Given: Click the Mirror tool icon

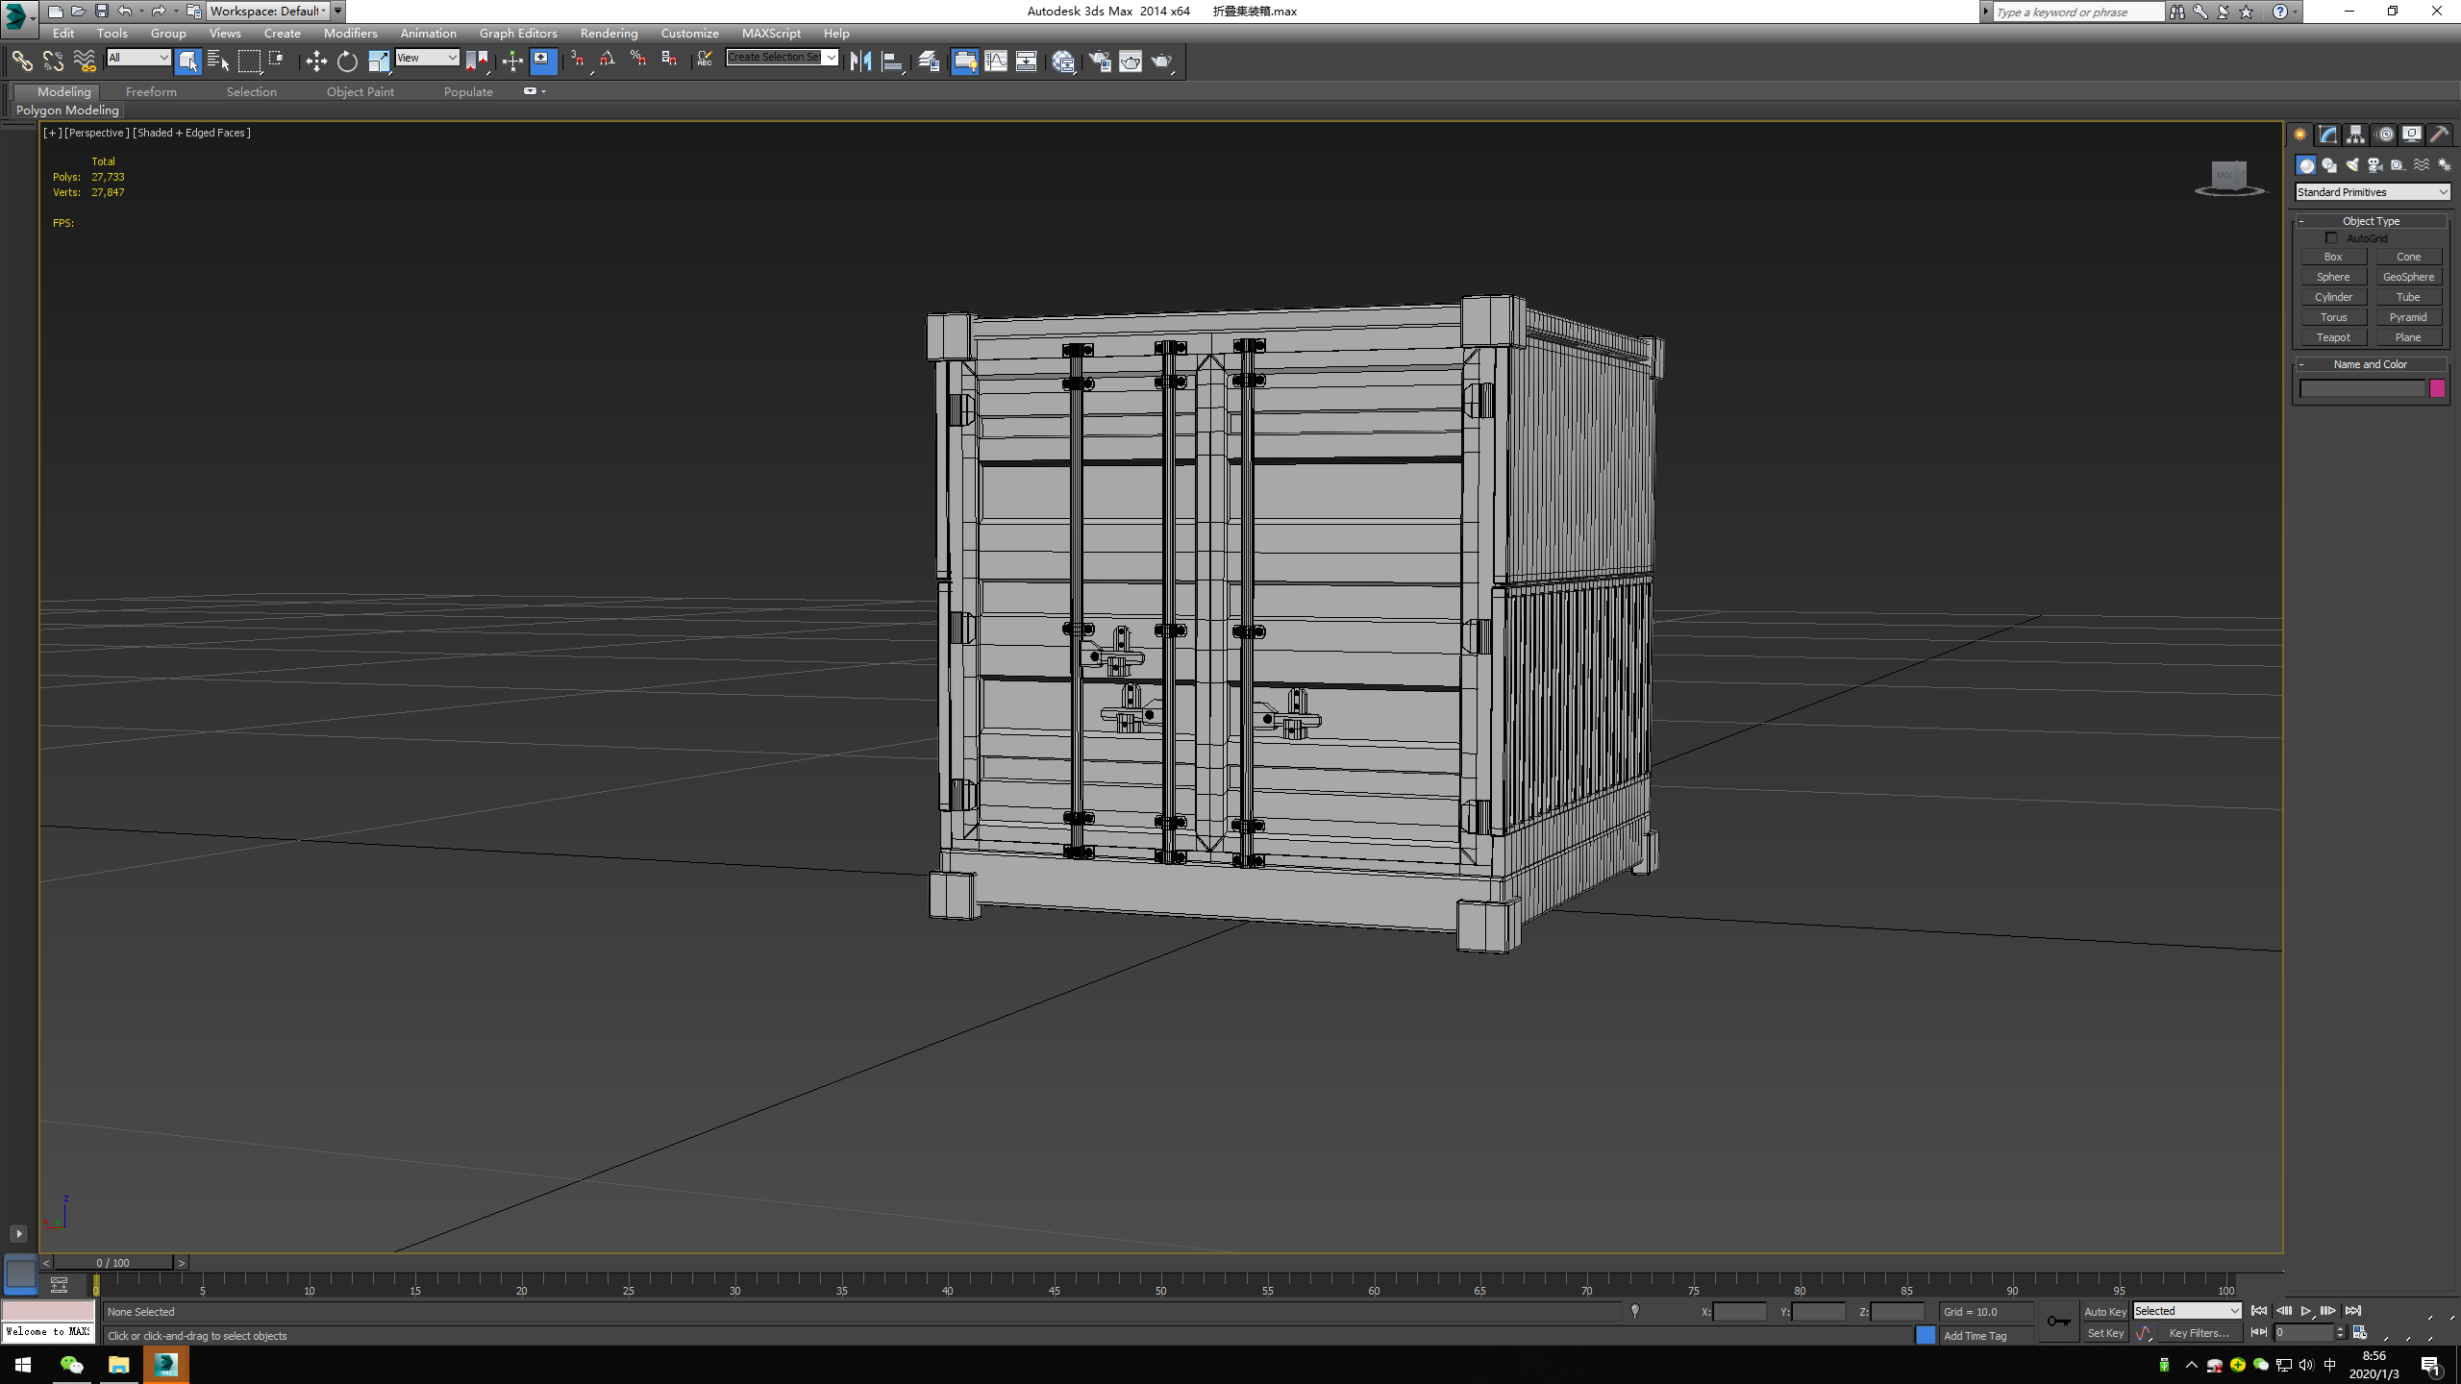Looking at the screenshot, I should coord(860,62).
